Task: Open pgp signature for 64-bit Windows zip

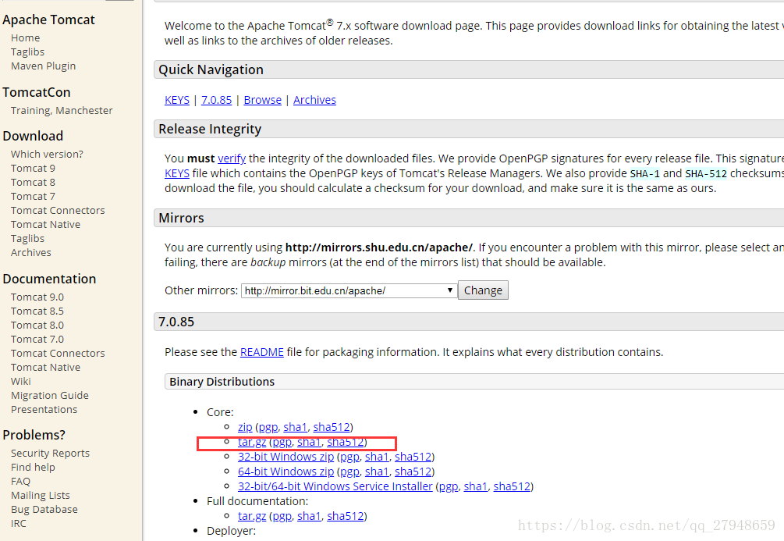Action: point(350,472)
